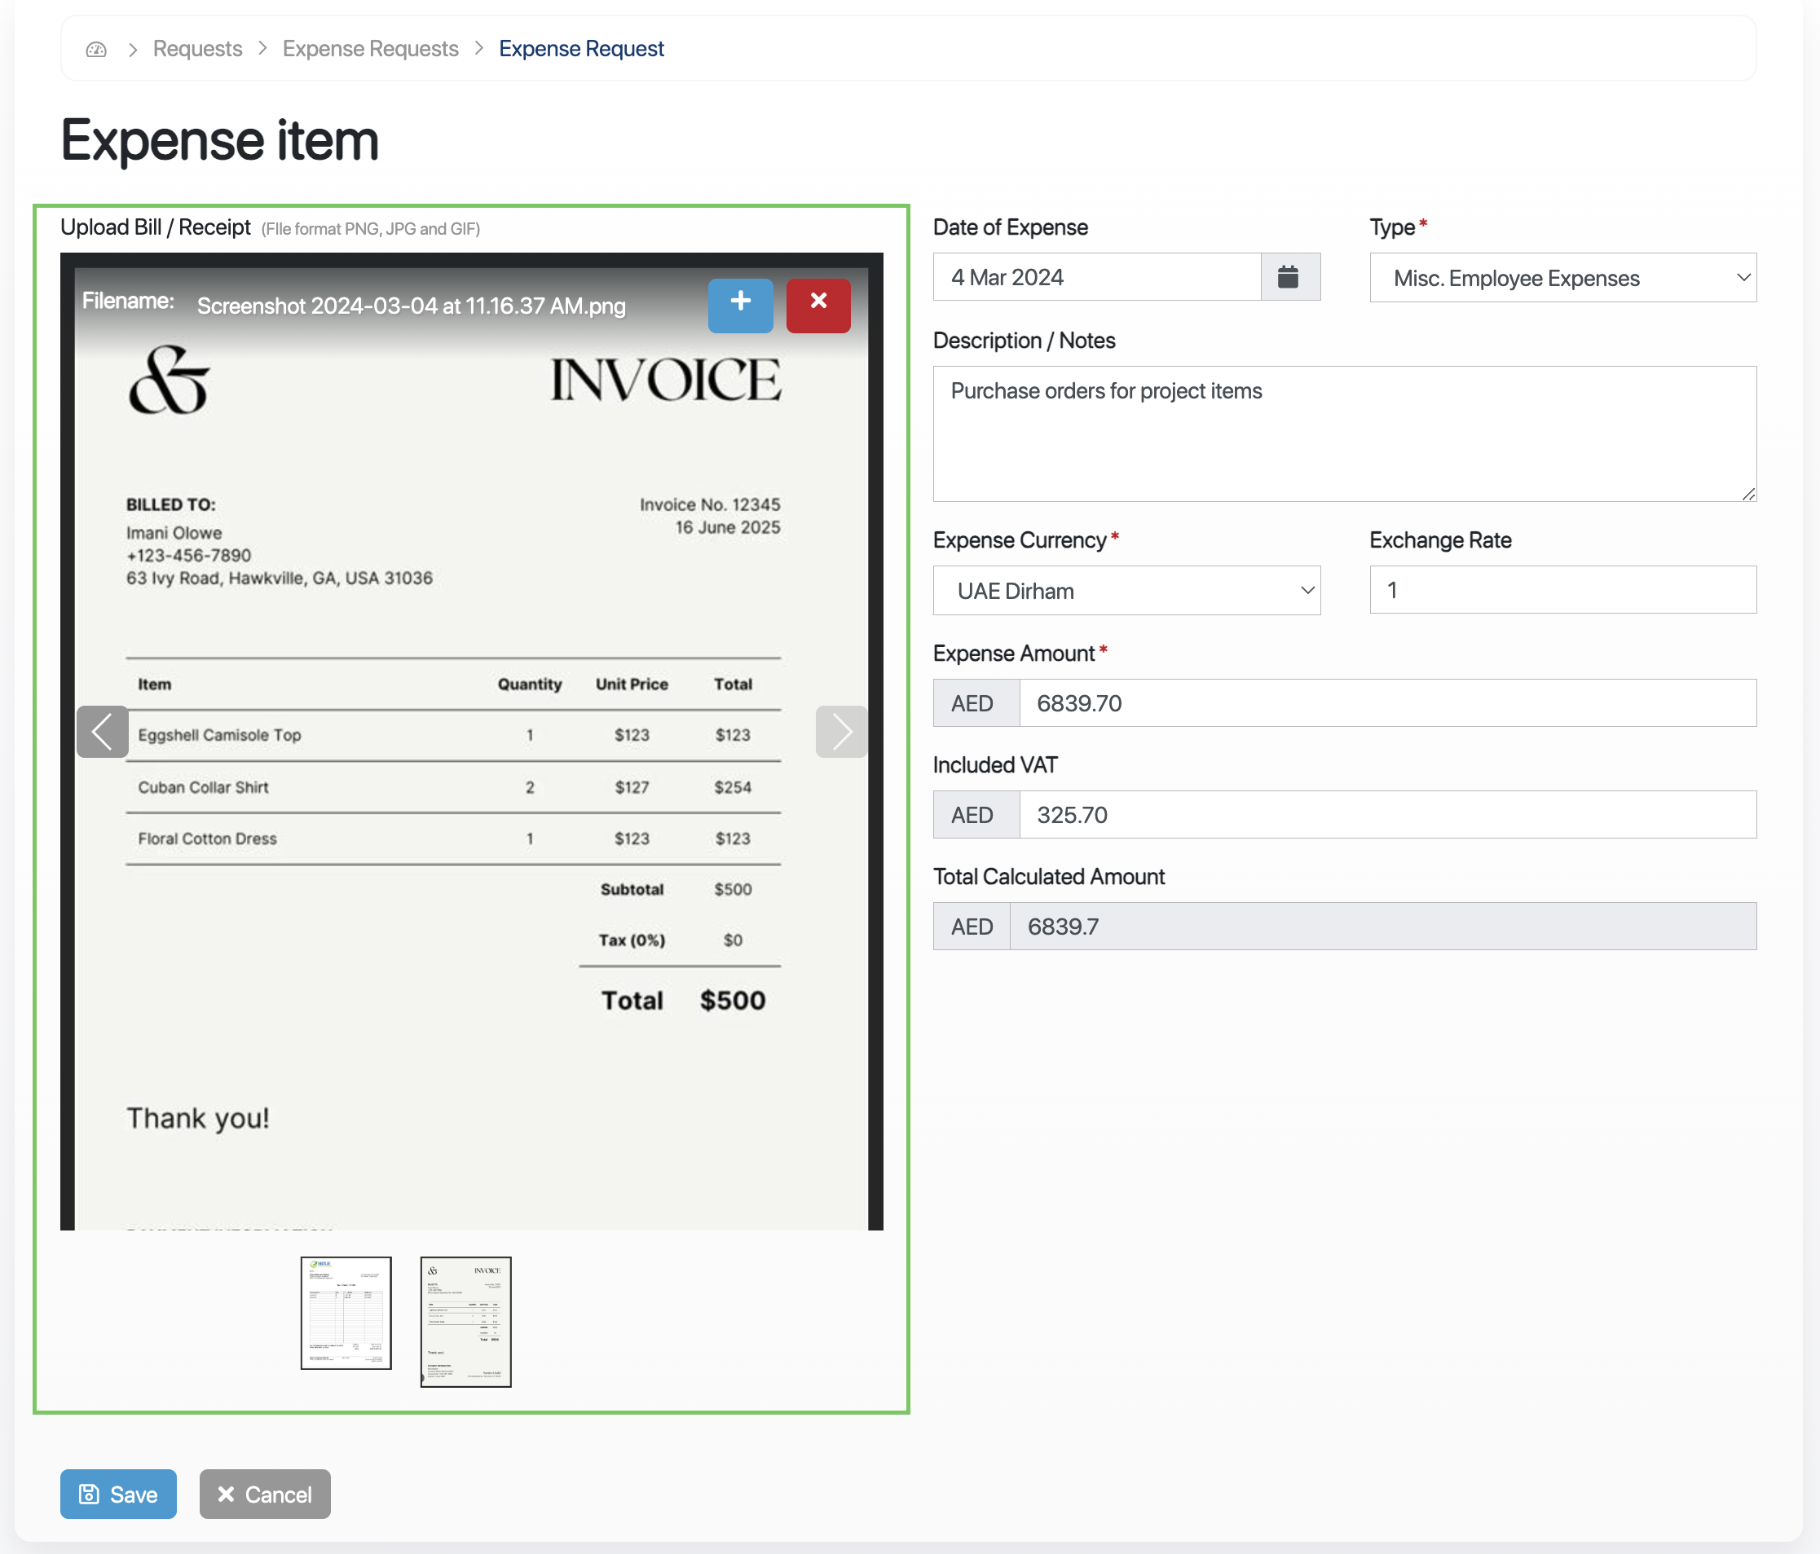This screenshot has height=1554, width=1820.
Task: Click the Date of Expense text field
Action: coord(1096,277)
